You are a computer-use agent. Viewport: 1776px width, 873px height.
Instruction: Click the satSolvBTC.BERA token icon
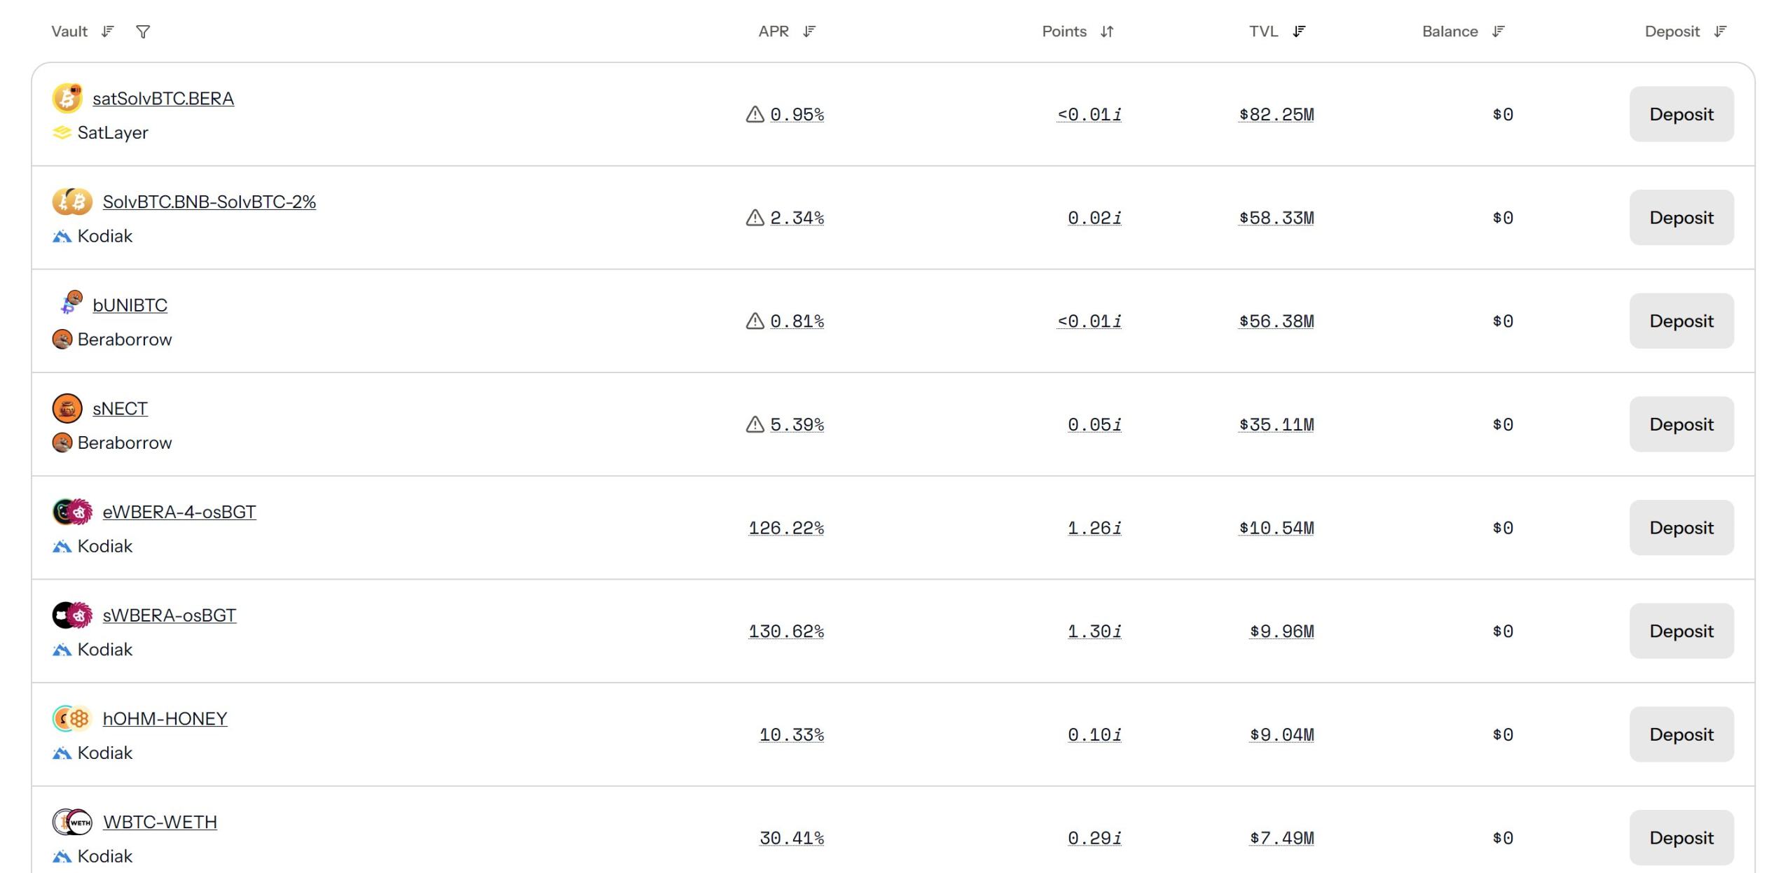(x=67, y=98)
